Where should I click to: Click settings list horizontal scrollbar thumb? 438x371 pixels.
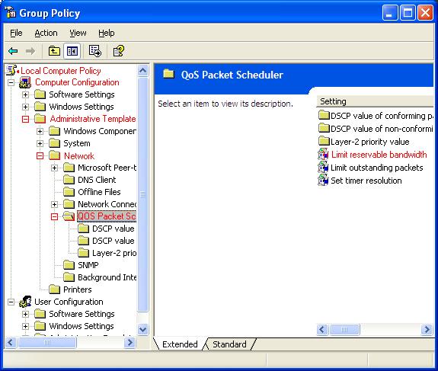coord(344,330)
